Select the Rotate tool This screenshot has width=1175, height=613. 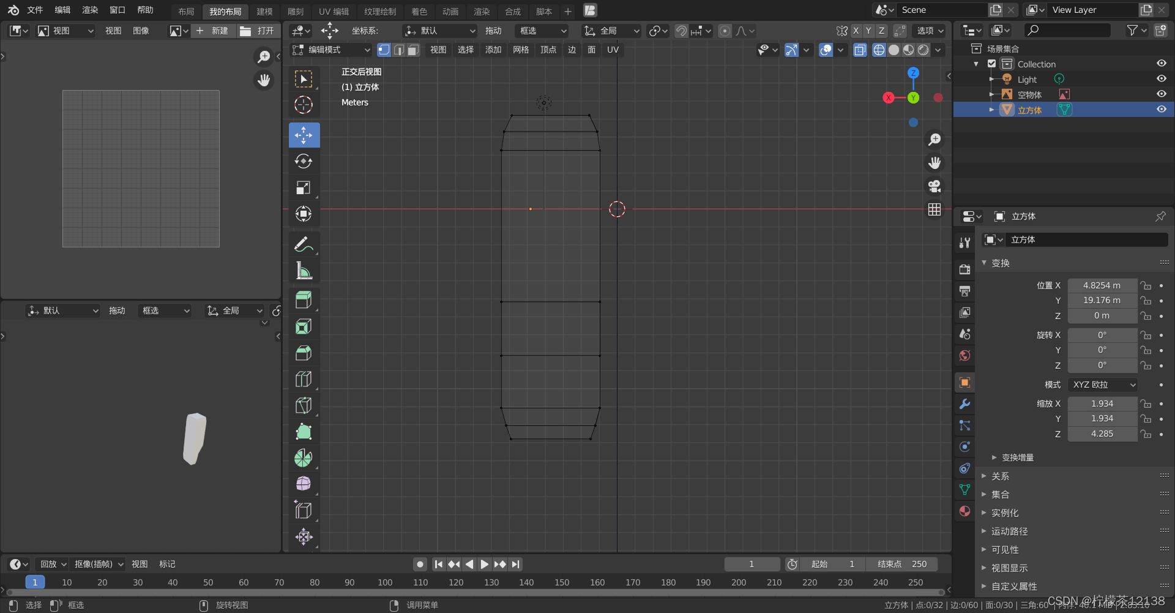304,162
